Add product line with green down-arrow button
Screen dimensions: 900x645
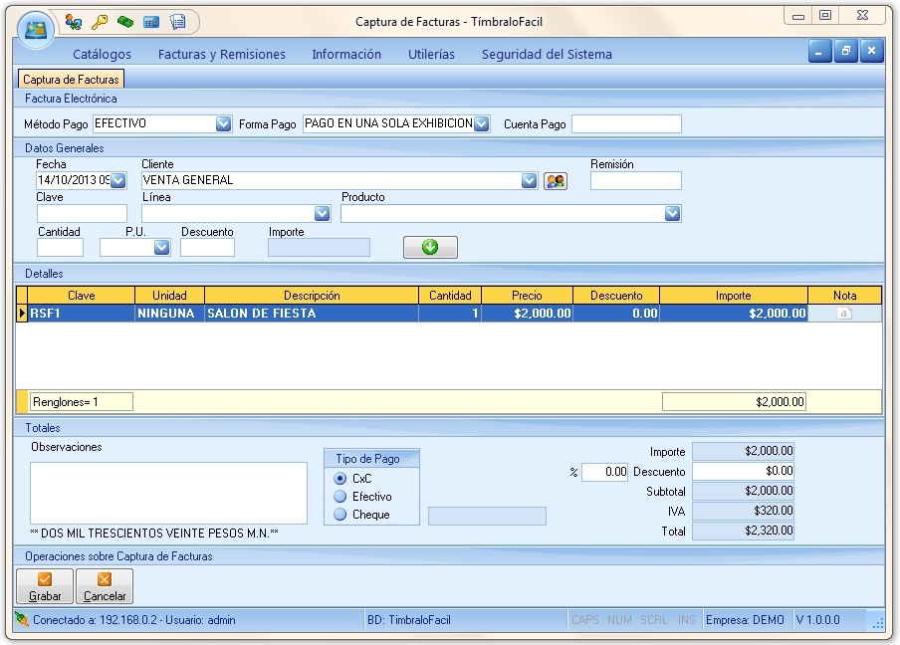430,247
